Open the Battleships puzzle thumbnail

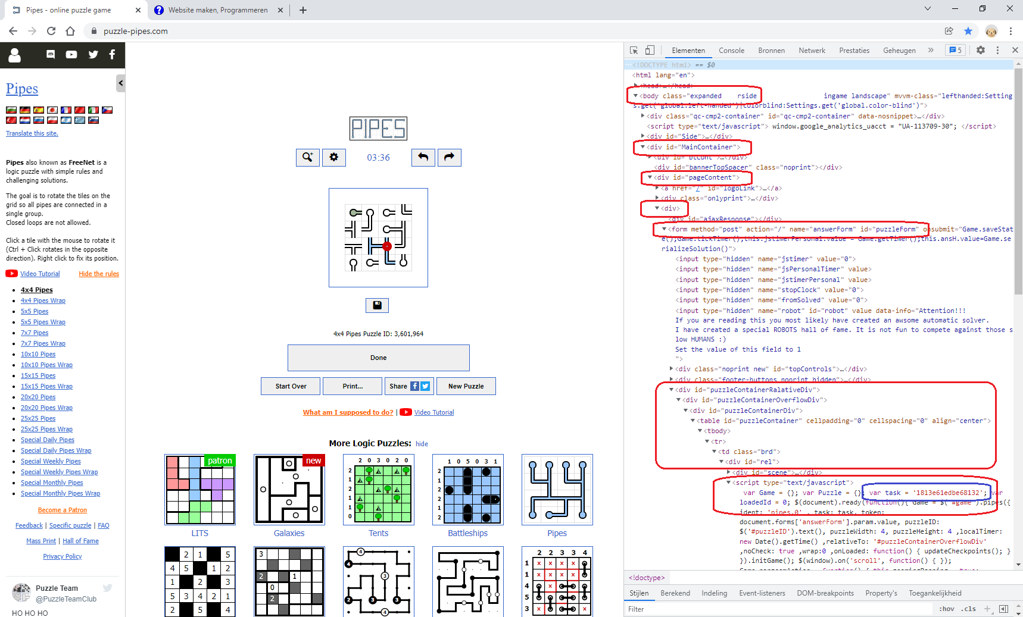click(x=468, y=490)
